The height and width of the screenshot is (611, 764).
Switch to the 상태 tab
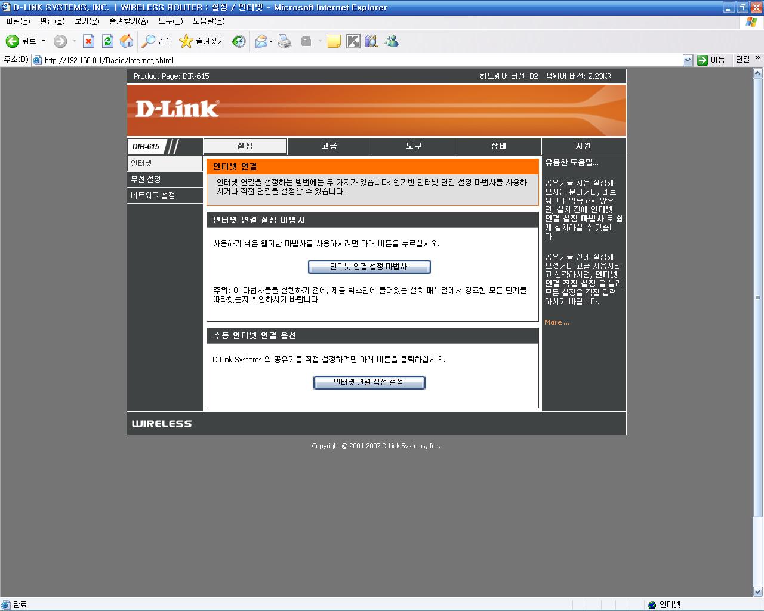point(499,146)
